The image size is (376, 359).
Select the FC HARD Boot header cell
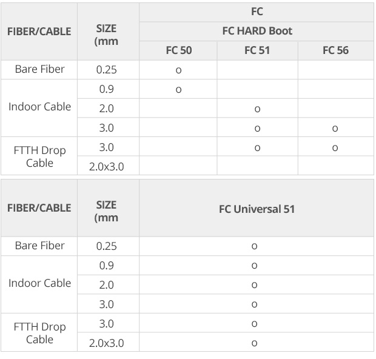(257, 31)
